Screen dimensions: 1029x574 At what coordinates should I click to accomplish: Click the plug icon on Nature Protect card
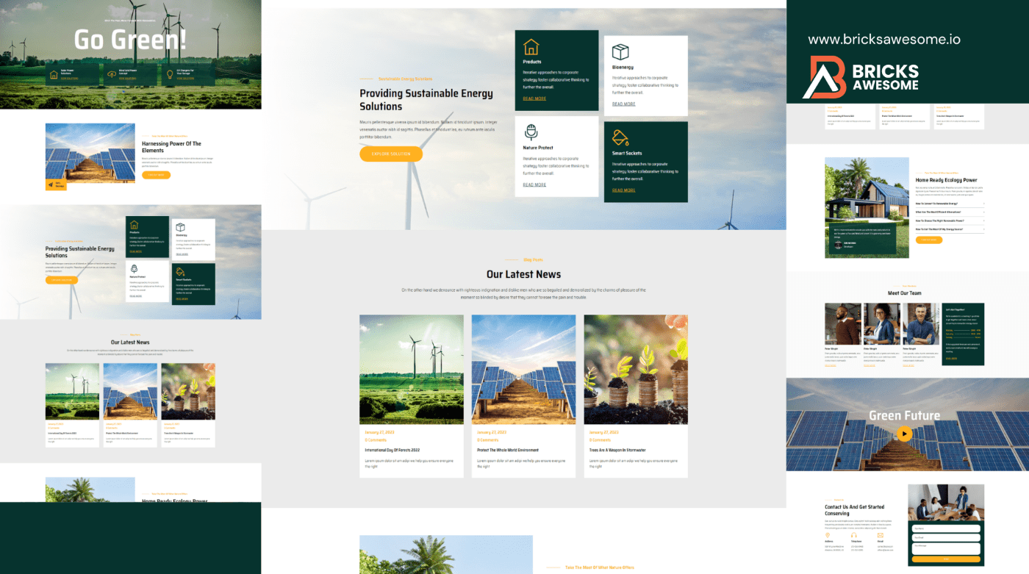click(529, 133)
